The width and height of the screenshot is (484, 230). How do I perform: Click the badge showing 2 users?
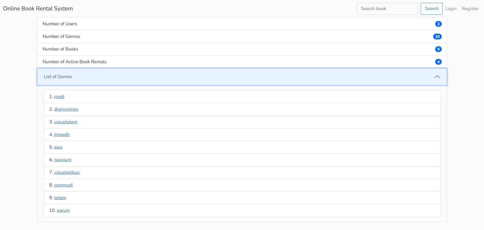pos(438,24)
